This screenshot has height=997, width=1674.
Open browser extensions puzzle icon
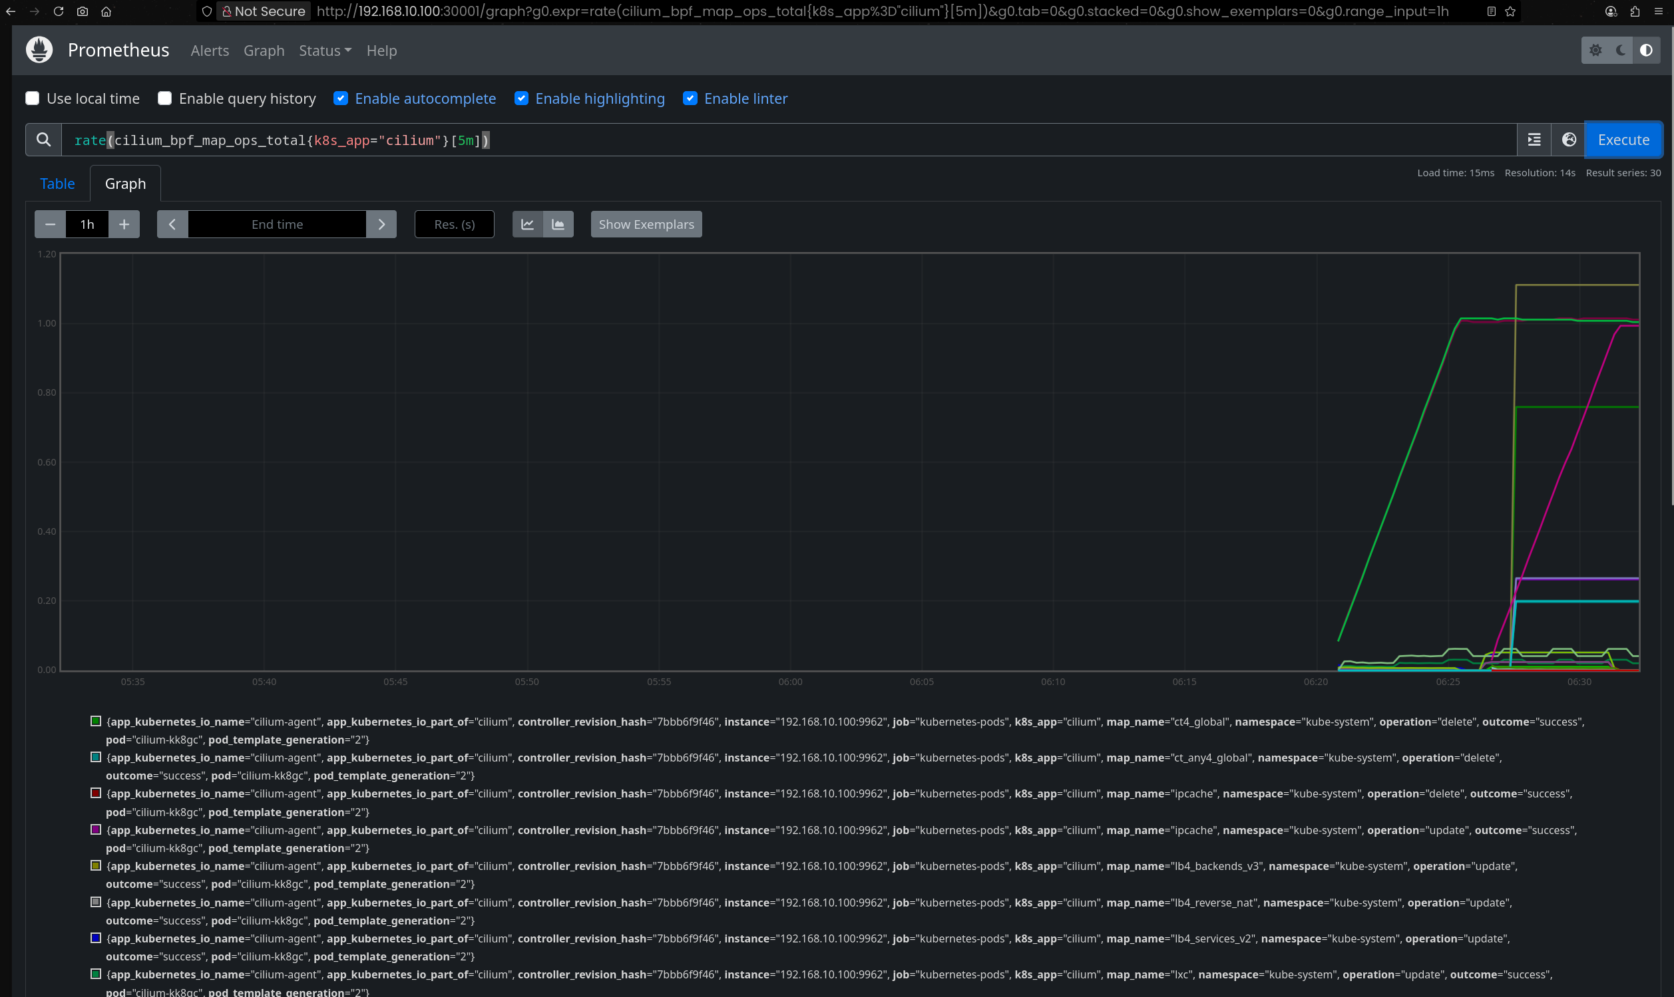[1634, 11]
